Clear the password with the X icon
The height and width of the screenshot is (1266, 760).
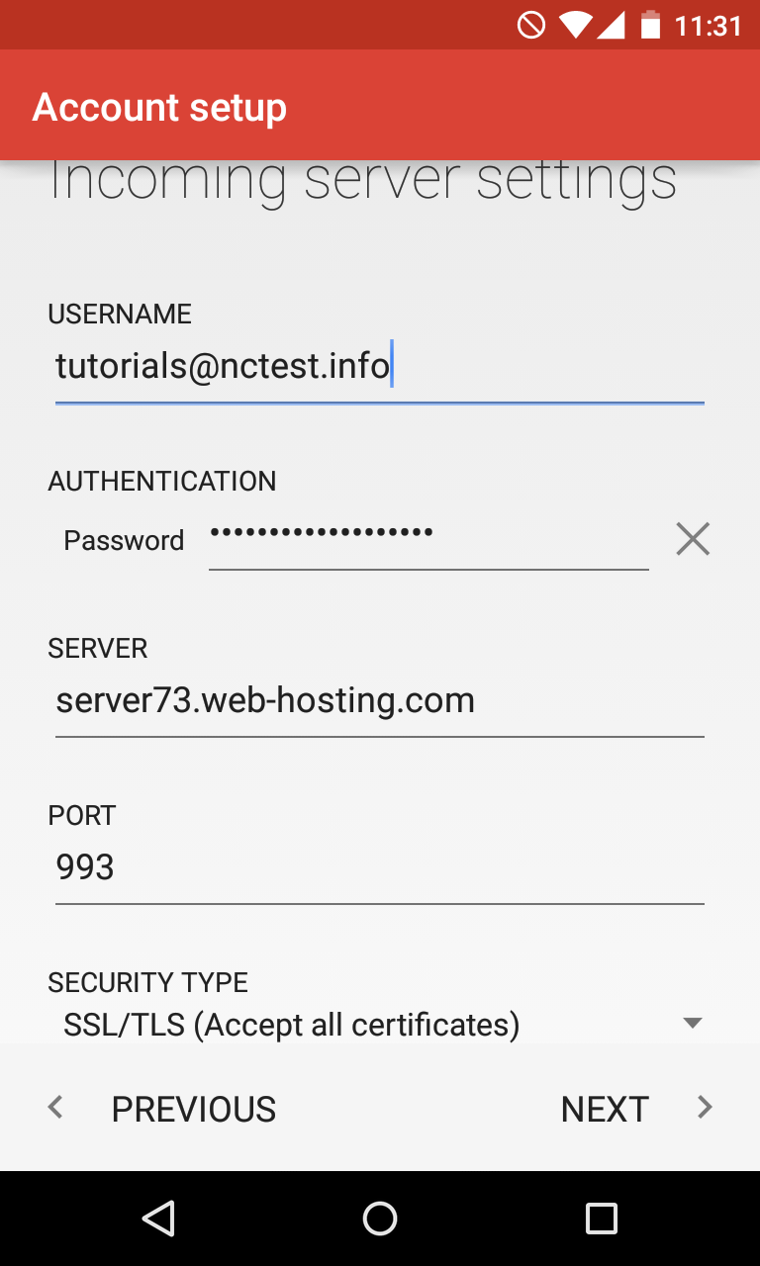(693, 539)
